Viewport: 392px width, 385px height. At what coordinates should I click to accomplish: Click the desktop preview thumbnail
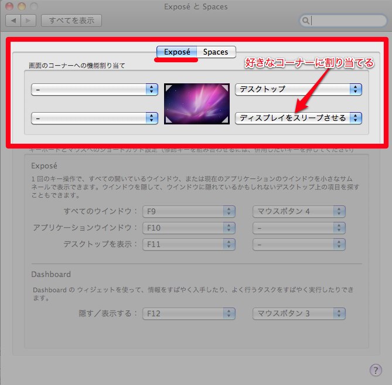(197, 104)
